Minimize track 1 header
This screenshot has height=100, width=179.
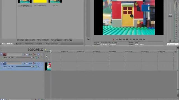[x=1, y=54]
